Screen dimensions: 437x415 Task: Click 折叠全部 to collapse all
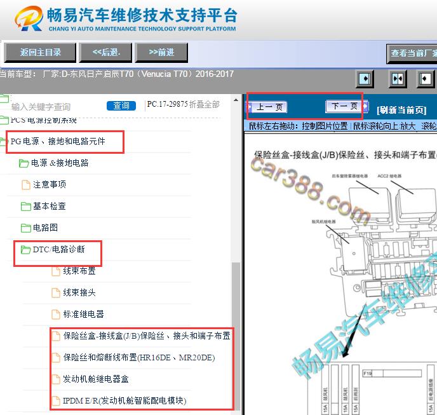[x=205, y=105]
